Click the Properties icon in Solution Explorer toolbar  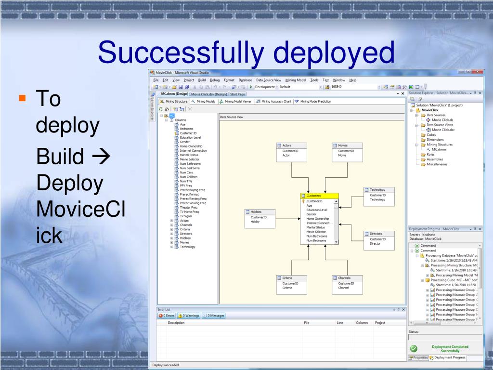[412, 99]
